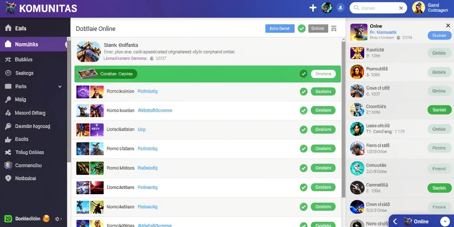Click round blue icon beside search
The width and height of the screenshot is (454, 227).
coord(340,8)
